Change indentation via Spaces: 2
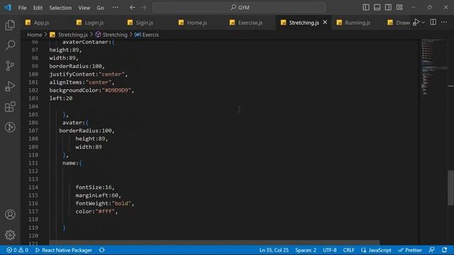Image resolution: width=454 pixels, height=255 pixels. point(306,250)
